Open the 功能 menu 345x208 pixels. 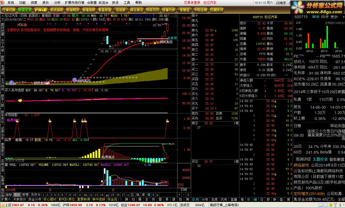22,3
